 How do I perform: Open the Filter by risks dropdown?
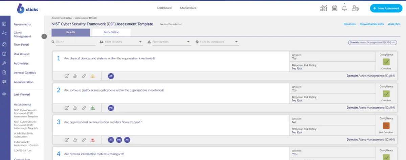(169, 42)
